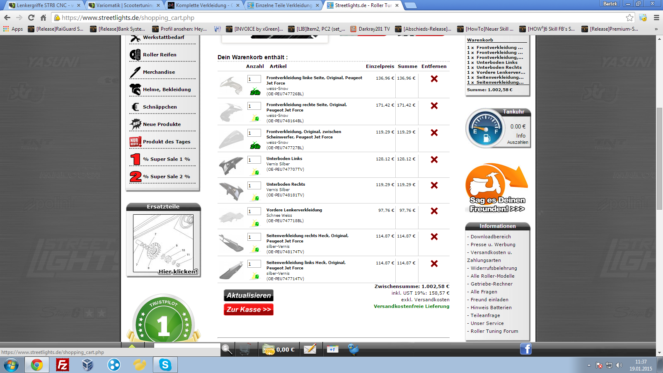The width and height of the screenshot is (663, 373).
Task: Open Downloadbereich link
Action: (491, 237)
